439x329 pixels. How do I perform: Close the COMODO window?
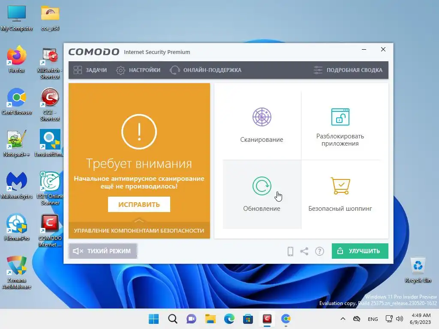[x=383, y=50]
